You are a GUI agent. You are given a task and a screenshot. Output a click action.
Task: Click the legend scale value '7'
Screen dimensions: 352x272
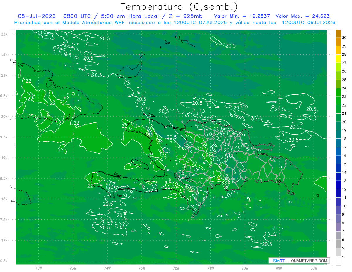(x=343, y=232)
